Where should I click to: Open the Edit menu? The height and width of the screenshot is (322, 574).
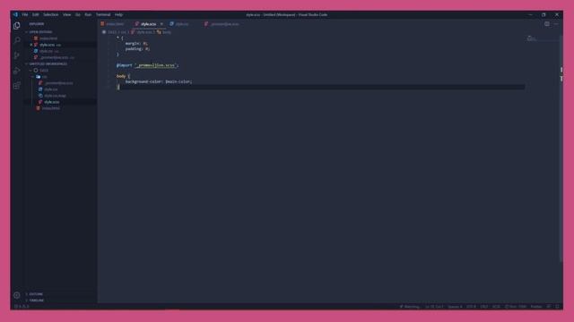tap(36, 14)
